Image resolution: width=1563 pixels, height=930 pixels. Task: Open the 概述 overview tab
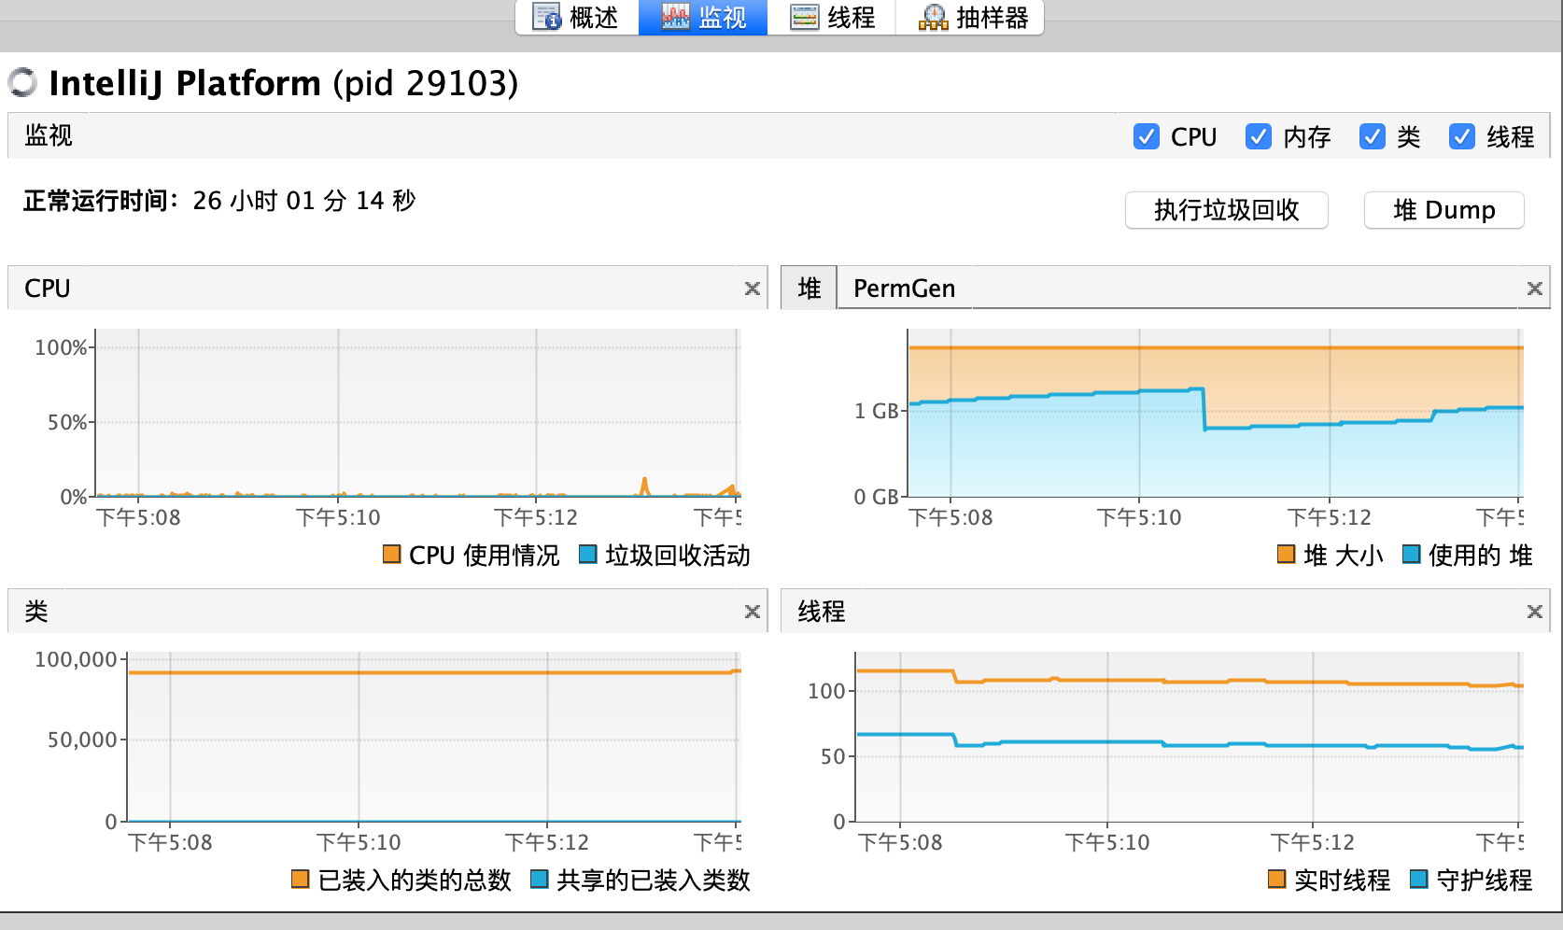pos(576,18)
